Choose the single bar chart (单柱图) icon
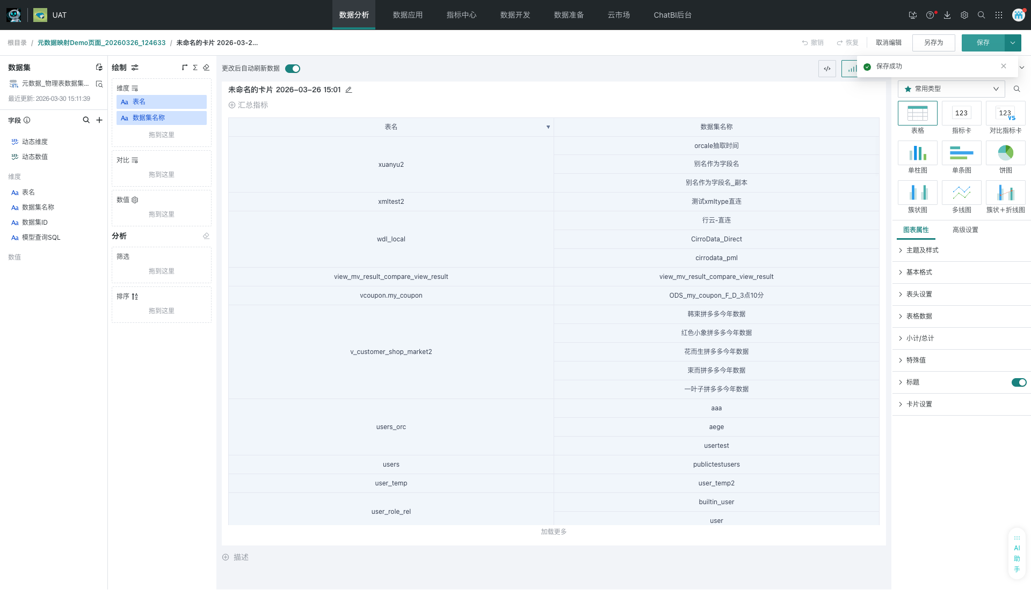 pos(917,153)
